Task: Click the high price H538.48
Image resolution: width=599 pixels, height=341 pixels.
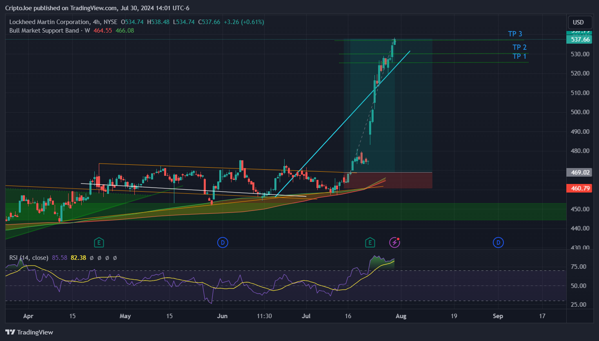Action: [158, 22]
